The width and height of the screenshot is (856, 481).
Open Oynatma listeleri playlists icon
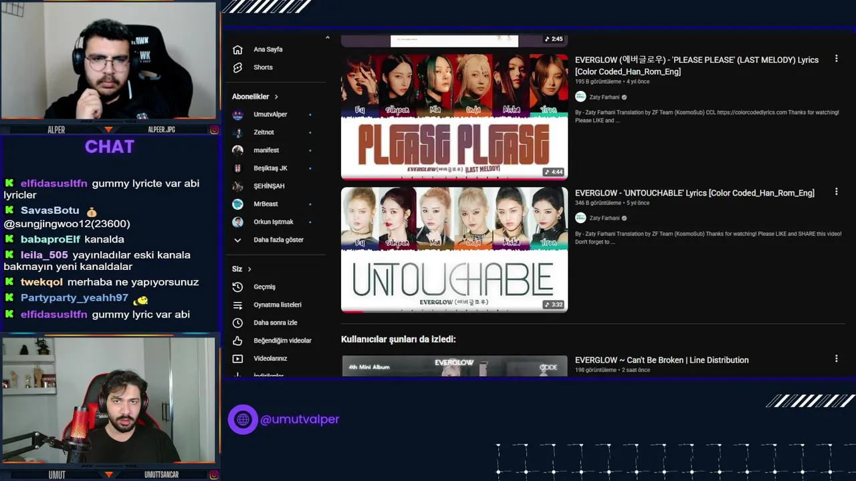[x=237, y=305]
